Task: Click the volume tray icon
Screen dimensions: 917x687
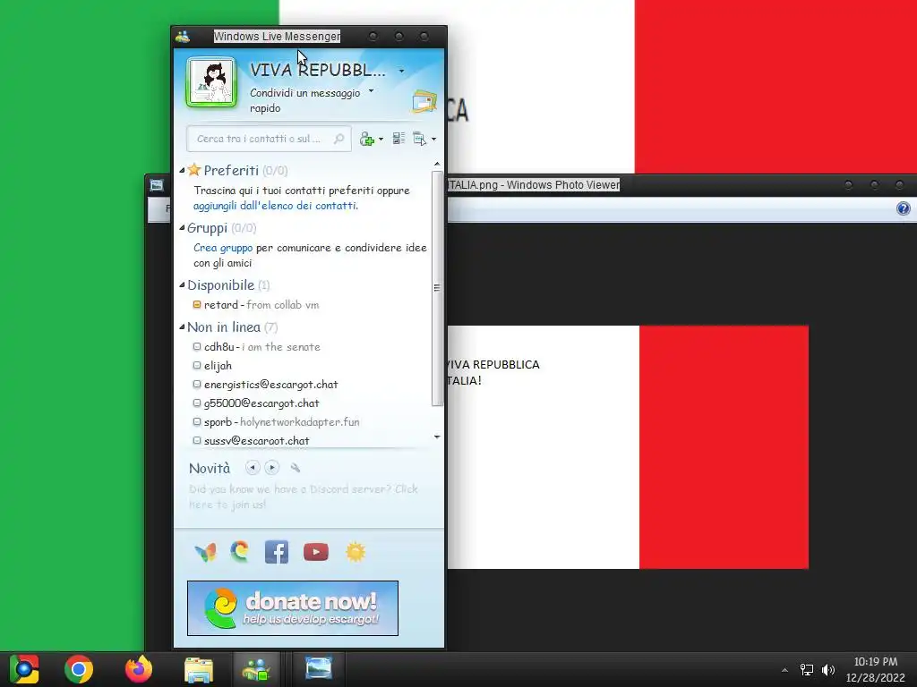Action: pyautogui.click(x=828, y=670)
